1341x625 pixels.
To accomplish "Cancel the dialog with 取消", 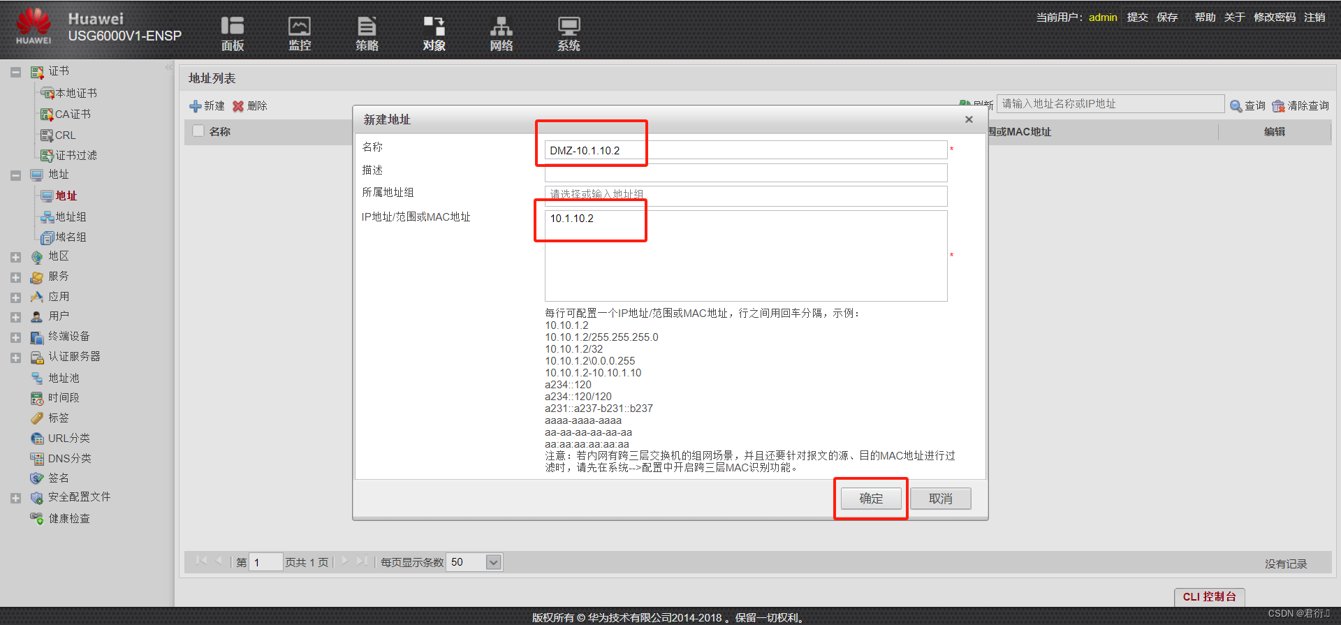I will pyautogui.click(x=941, y=499).
